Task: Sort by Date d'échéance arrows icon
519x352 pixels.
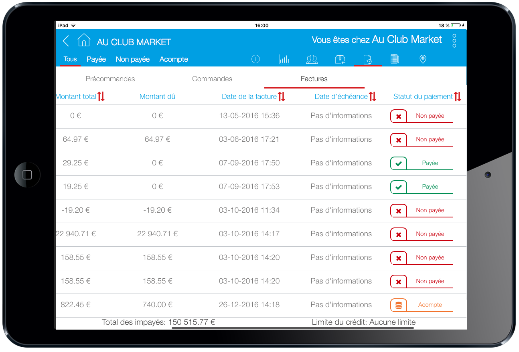Action: point(373,96)
